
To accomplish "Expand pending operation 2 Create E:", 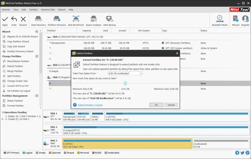I will (x=2, y=119).
